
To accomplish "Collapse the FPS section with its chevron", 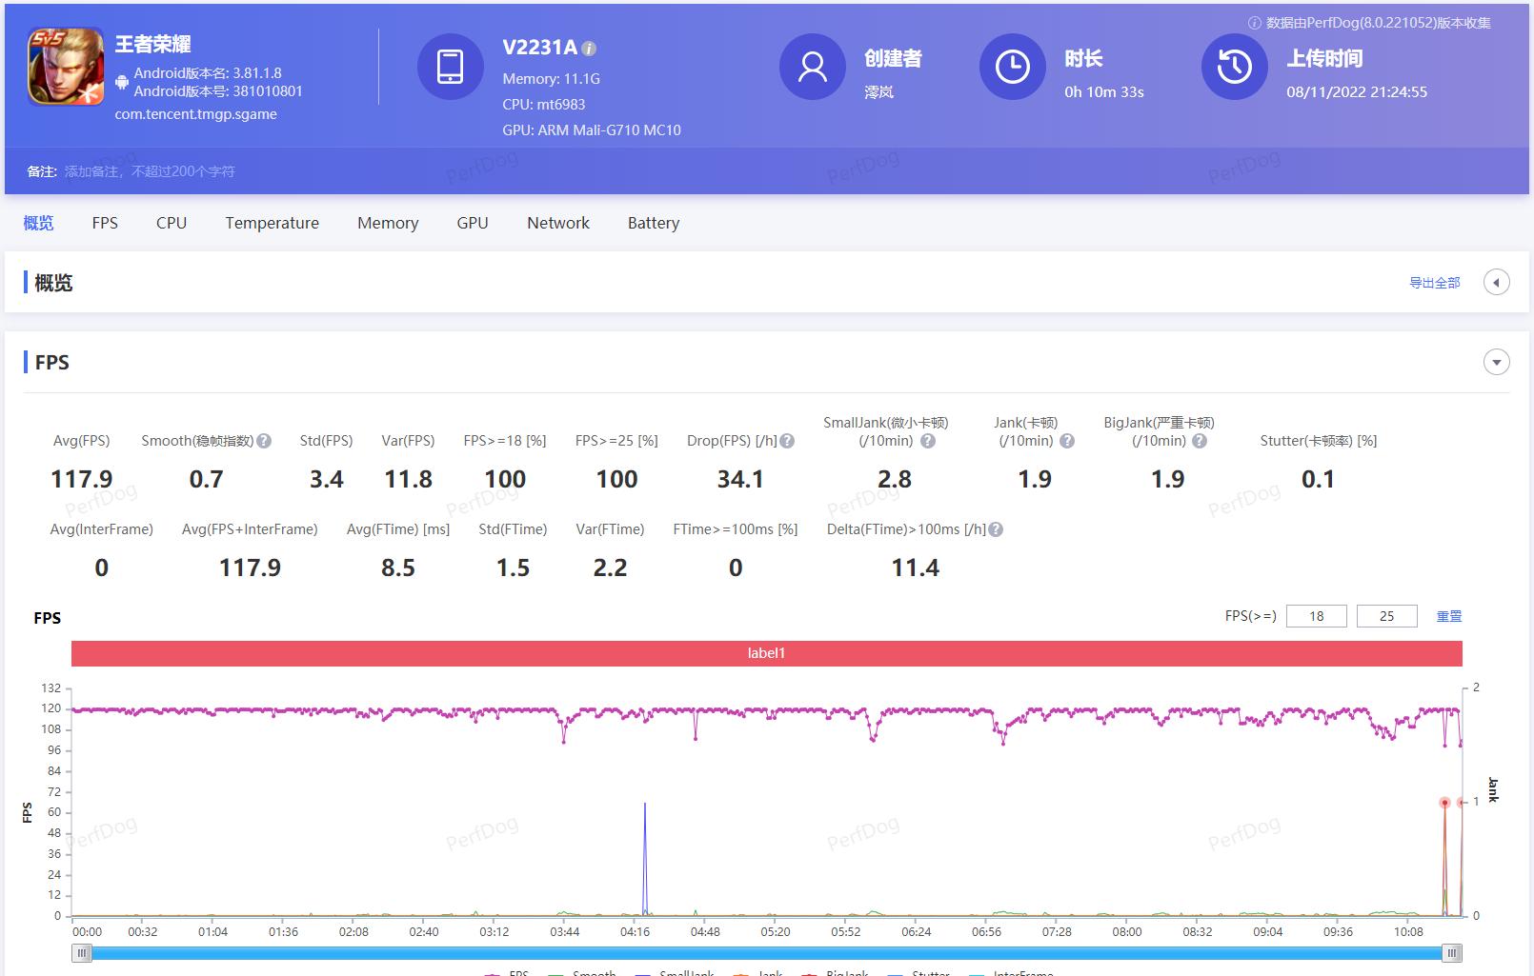I will pos(1496,363).
